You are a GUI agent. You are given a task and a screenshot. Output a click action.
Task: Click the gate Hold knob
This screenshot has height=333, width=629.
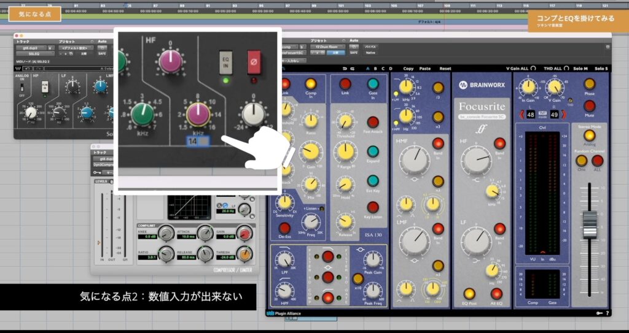pos(345,185)
